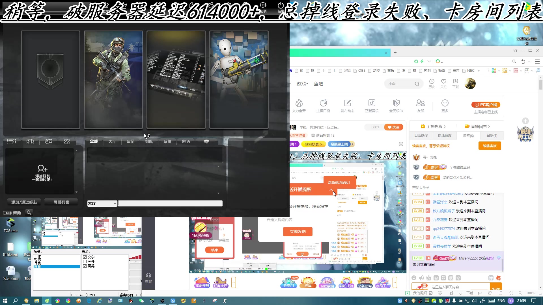This screenshot has height=305, width=543.
Task: Open the Windows Start menu
Action: tap(5, 301)
